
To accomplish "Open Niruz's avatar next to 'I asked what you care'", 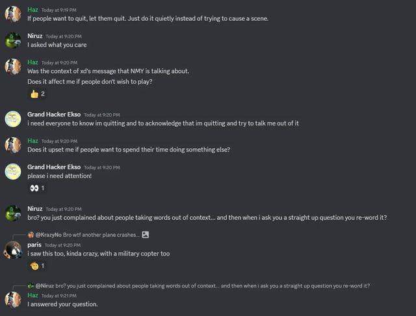I will click(x=13, y=40).
